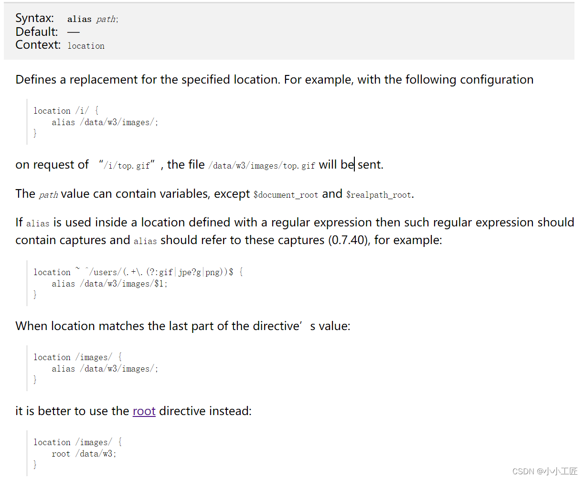Click the $document_root variable text
Image resolution: width=585 pixels, height=480 pixels.
pos(286,195)
